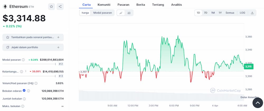
Task: Select Semua time range
Action: click(x=230, y=13)
